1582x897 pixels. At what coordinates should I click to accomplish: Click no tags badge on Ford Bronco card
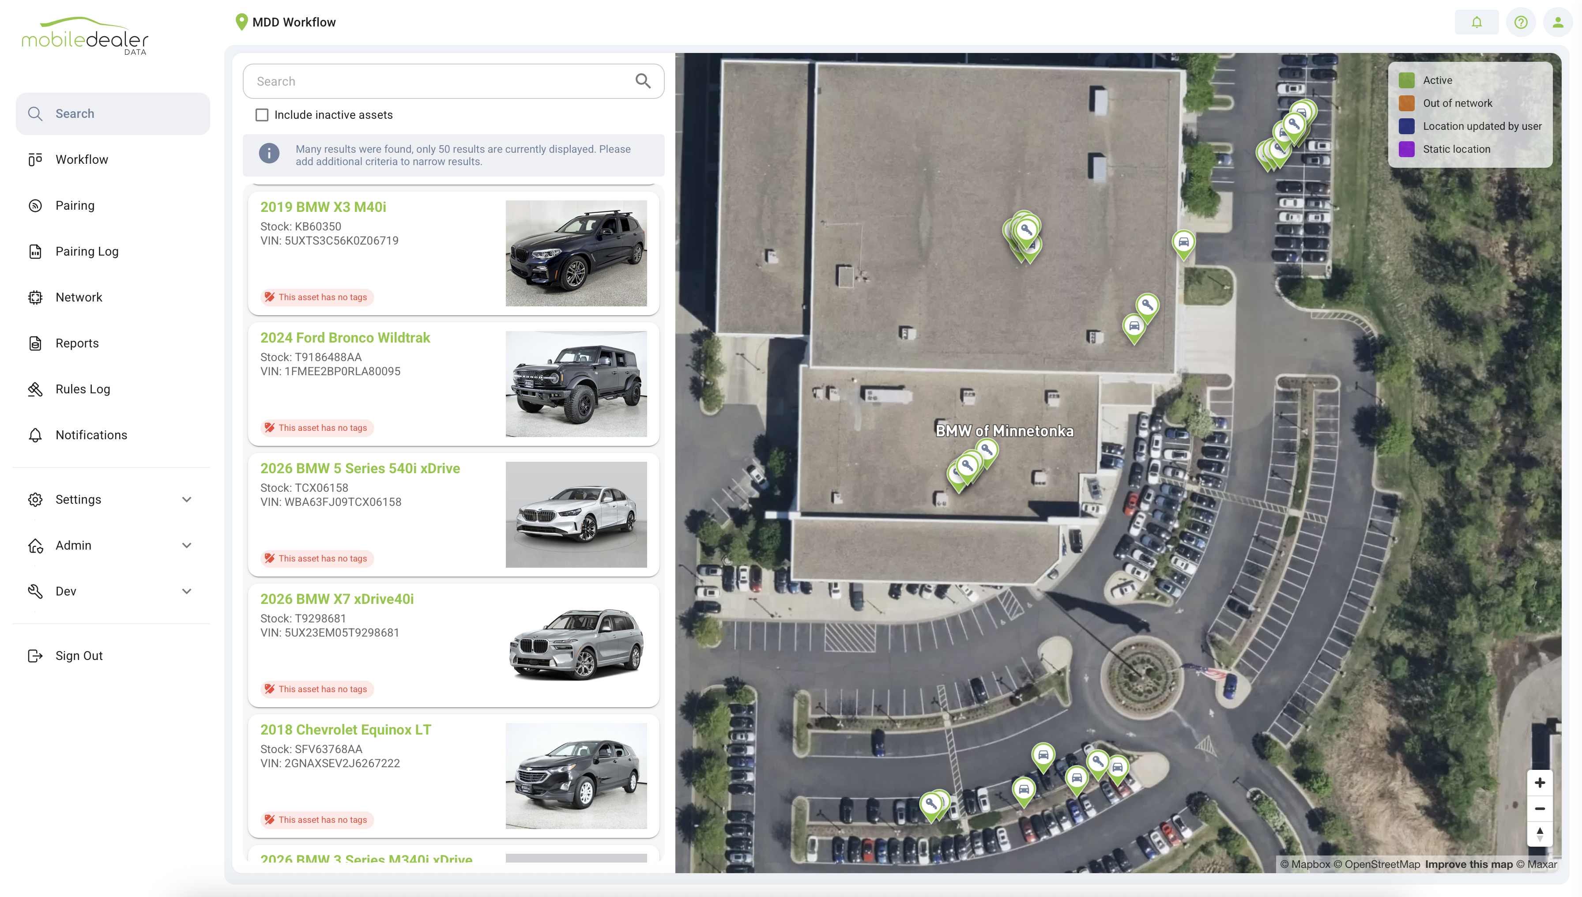(x=316, y=428)
